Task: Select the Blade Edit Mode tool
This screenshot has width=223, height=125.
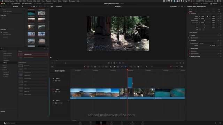Action: [95, 67]
